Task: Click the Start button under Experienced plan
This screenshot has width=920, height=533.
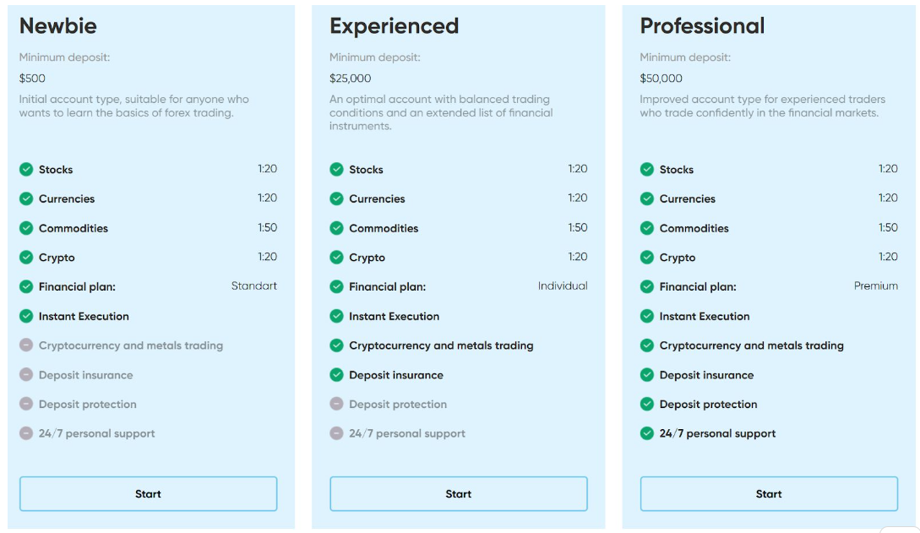Action: click(x=458, y=493)
